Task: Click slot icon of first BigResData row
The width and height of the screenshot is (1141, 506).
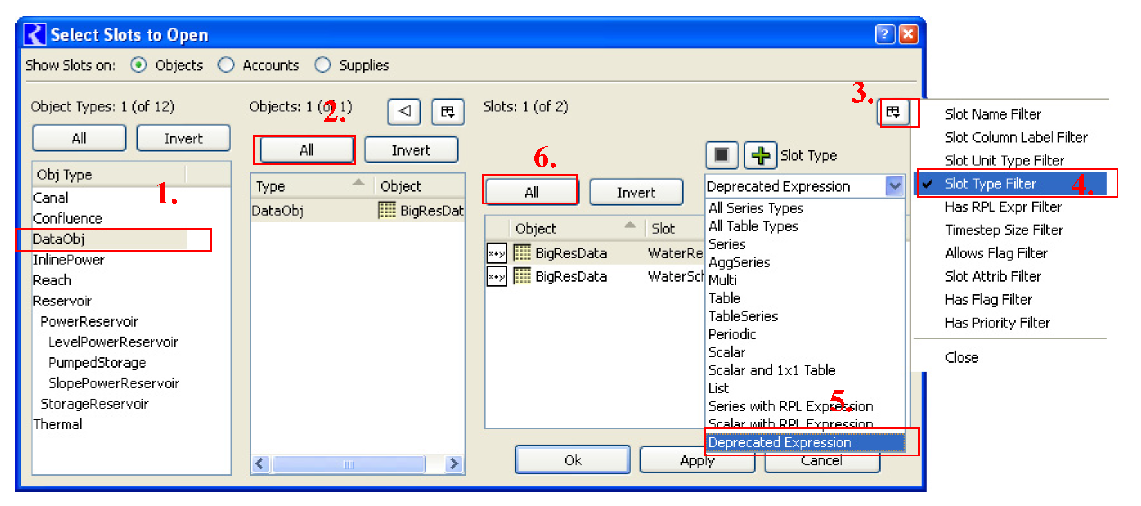Action: click(497, 253)
